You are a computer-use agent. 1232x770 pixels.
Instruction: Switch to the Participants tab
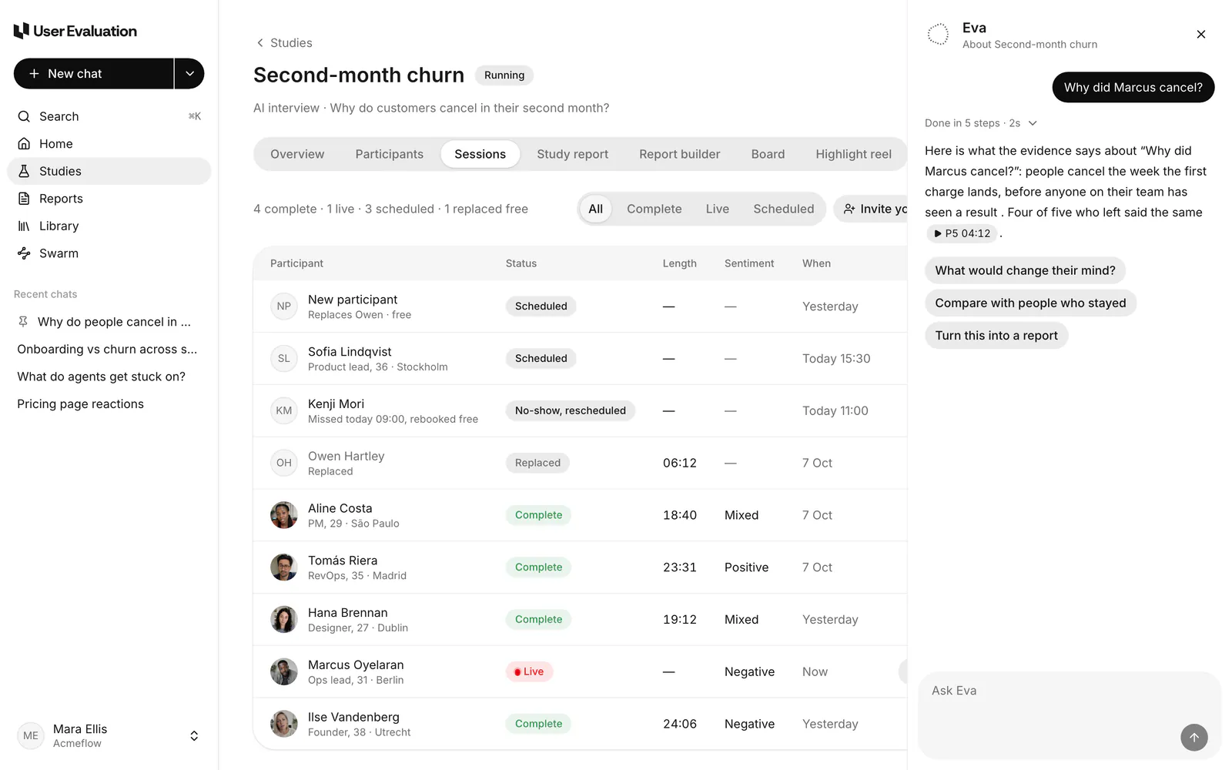(390, 154)
